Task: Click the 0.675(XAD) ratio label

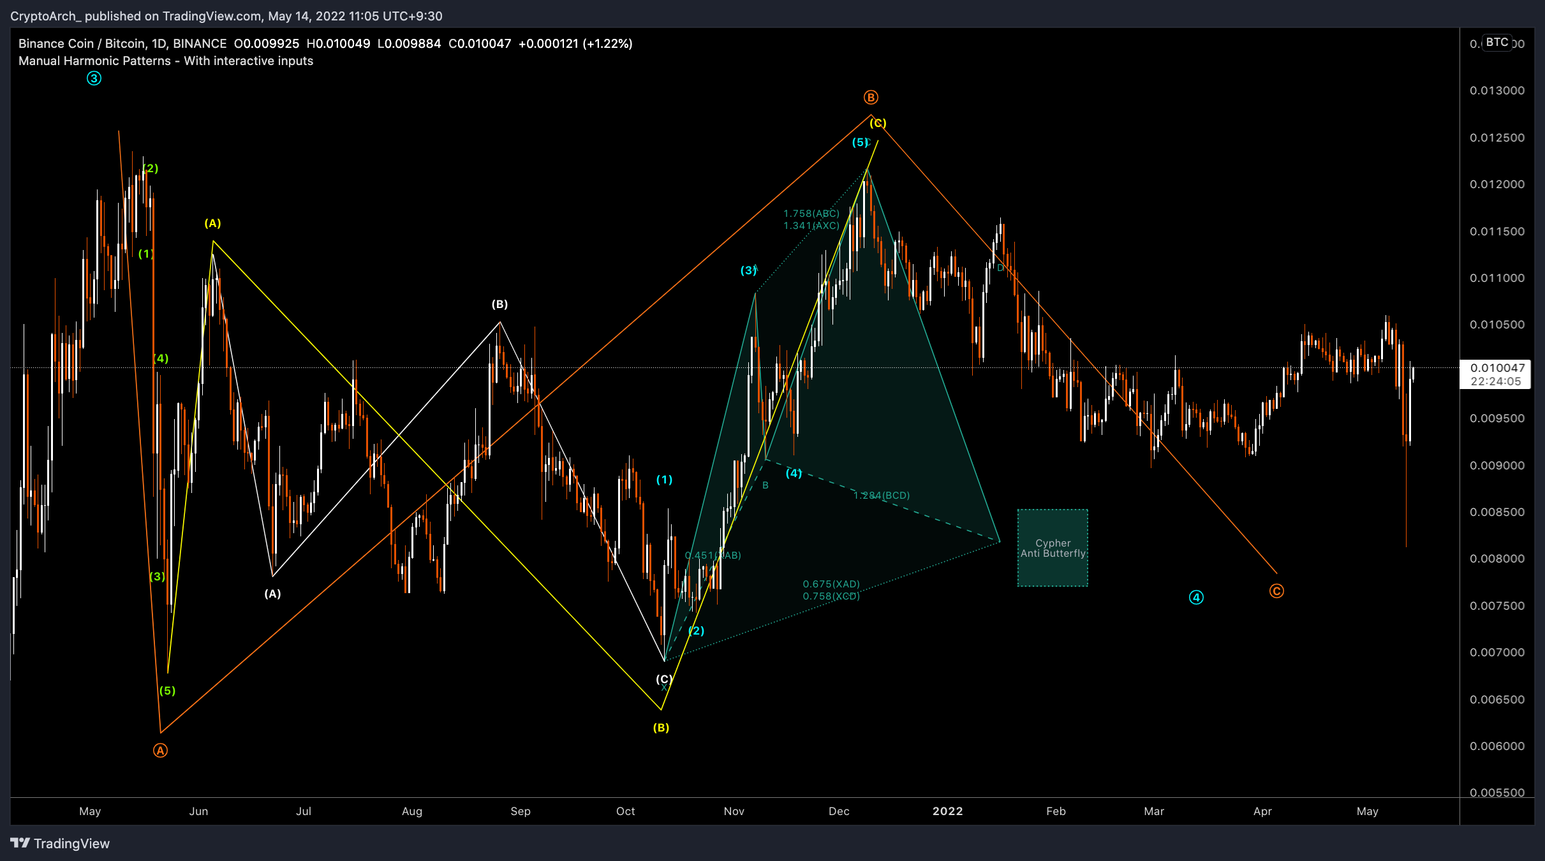Action: pyautogui.click(x=831, y=584)
